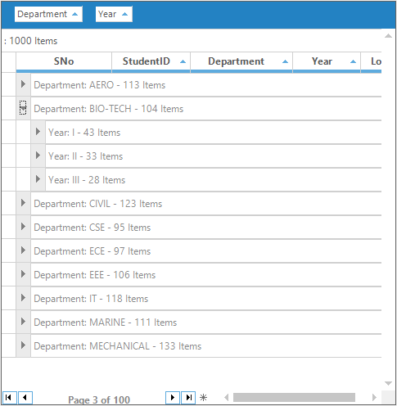
Task: Toggle sort on Department group chip
Action: tap(48, 14)
